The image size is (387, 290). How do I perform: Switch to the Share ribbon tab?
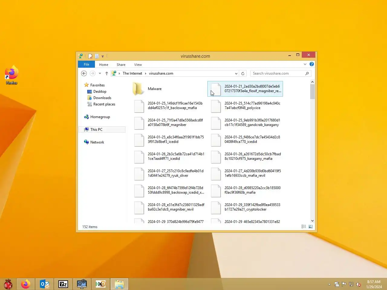tap(121, 65)
